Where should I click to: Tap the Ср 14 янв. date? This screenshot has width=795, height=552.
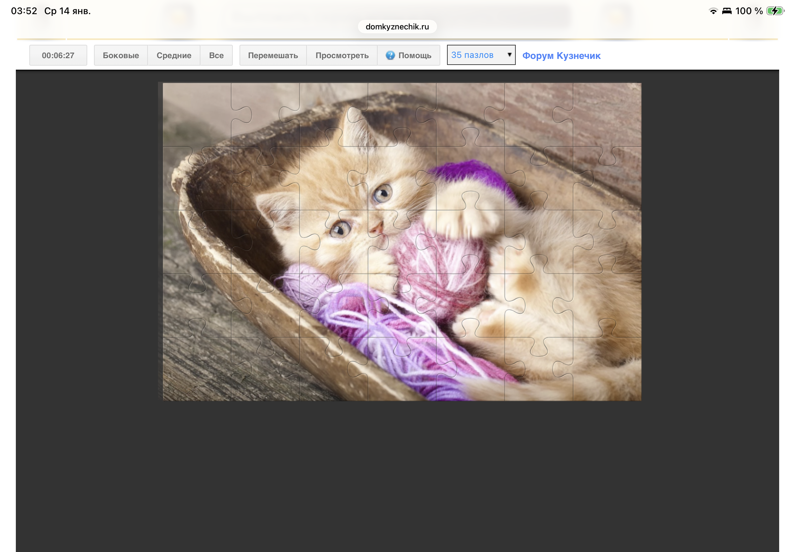pyautogui.click(x=67, y=11)
